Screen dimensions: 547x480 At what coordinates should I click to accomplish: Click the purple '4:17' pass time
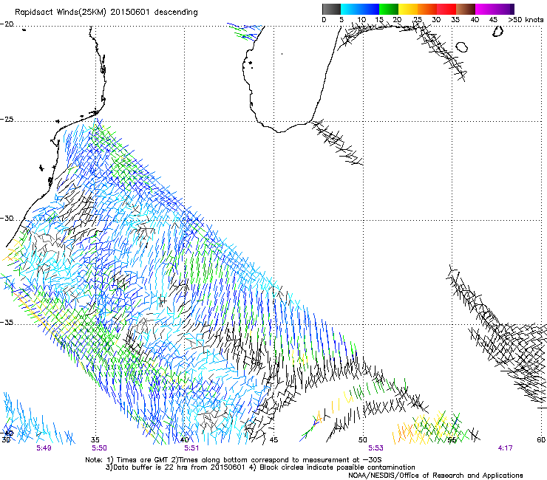click(x=505, y=448)
